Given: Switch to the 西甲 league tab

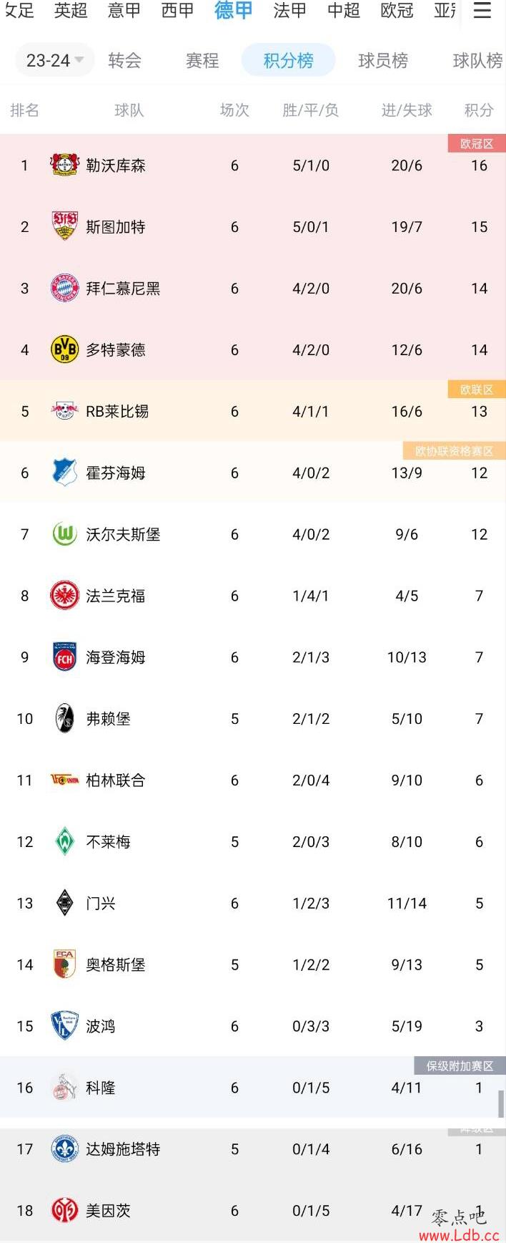Looking at the screenshot, I should pyautogui.click(x=177, y=10).
